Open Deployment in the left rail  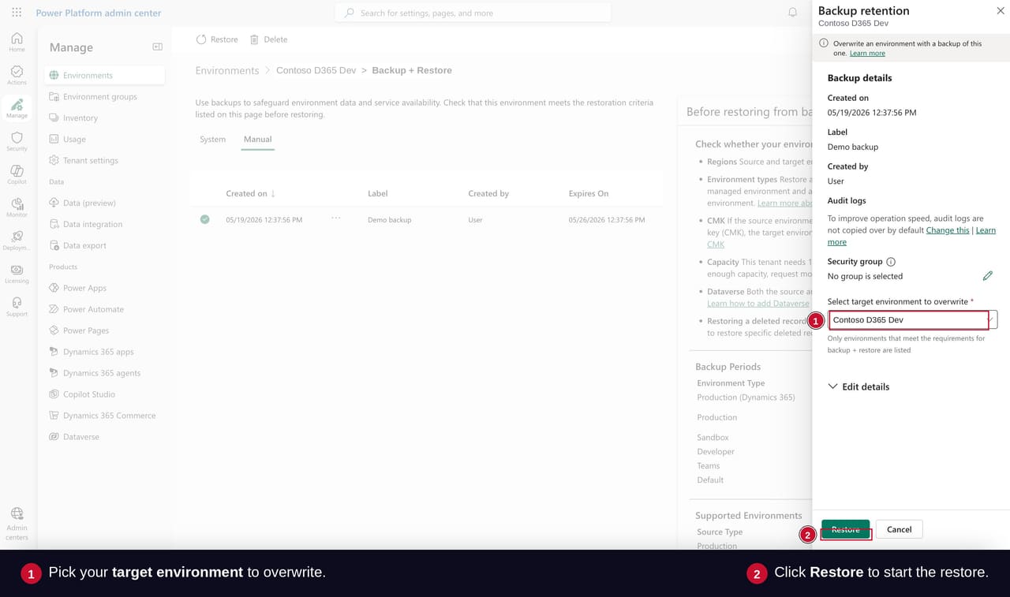coord(17,241)
